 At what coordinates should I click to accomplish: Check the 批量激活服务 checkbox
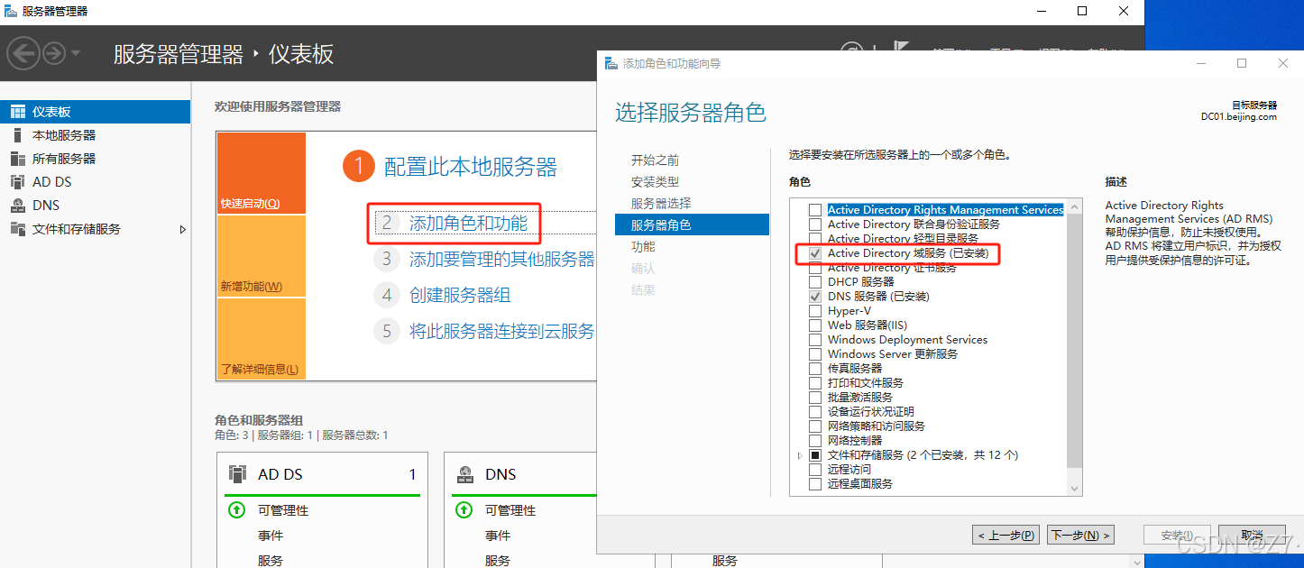[815, 398]
